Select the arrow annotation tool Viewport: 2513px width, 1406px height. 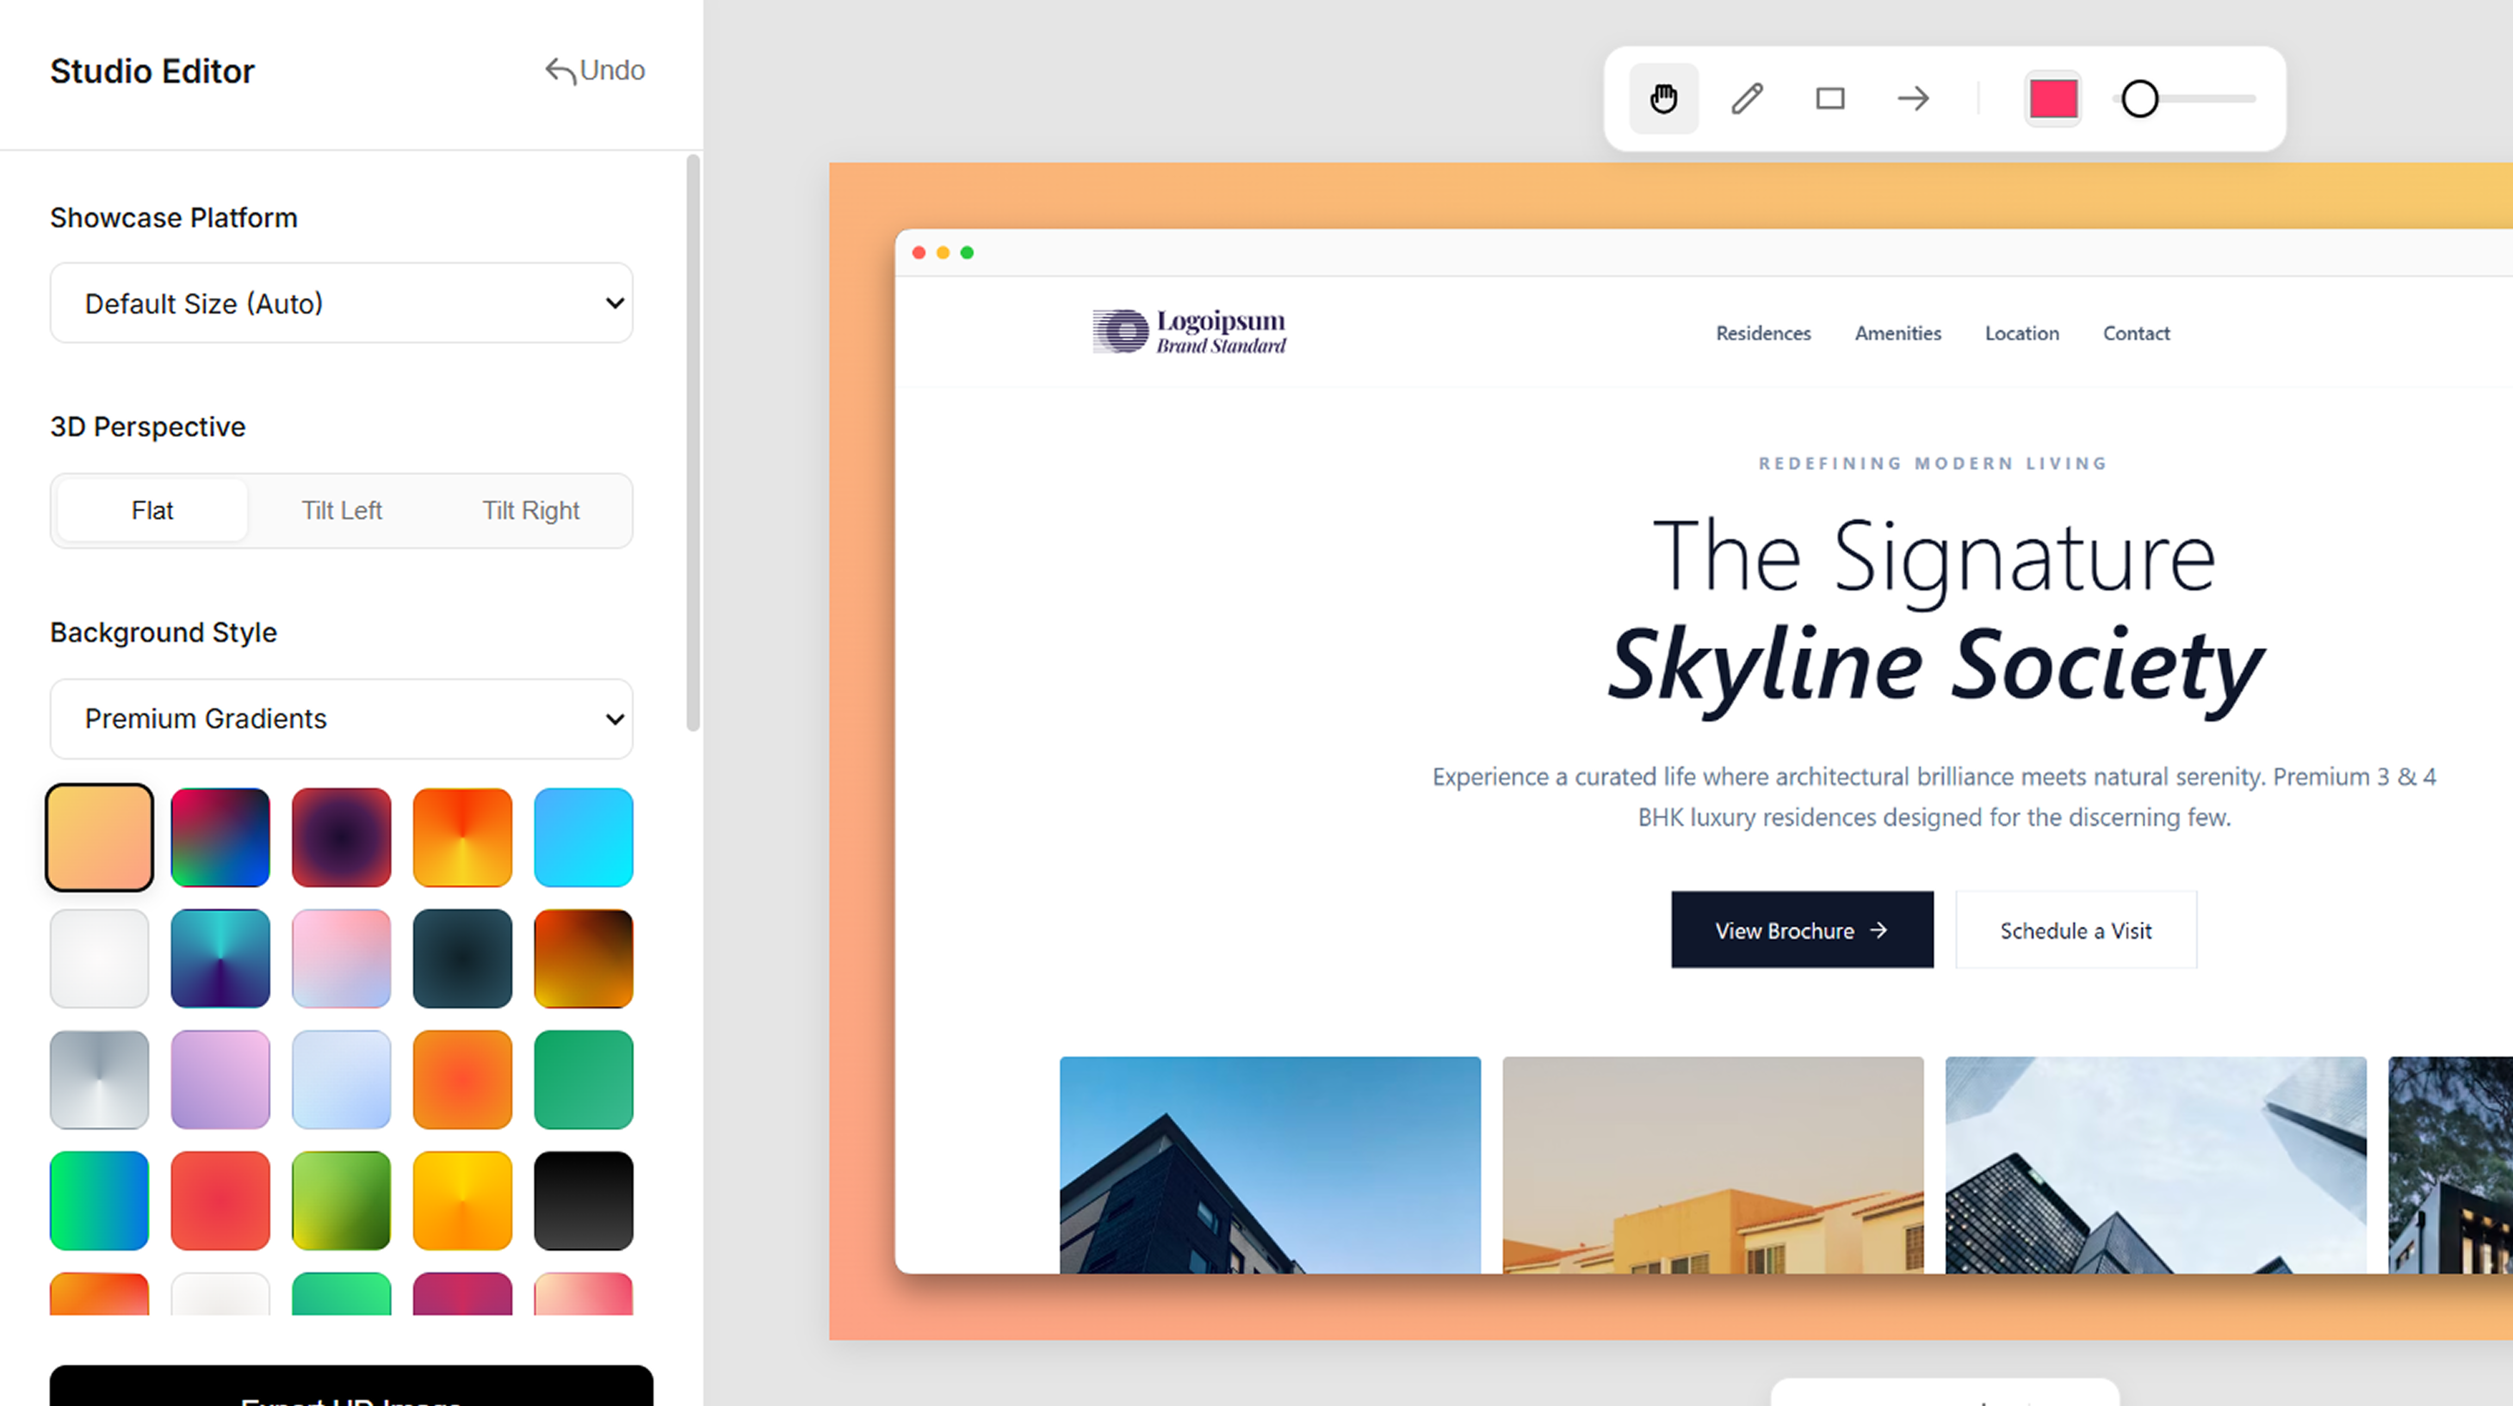[x=1913, y=98]
